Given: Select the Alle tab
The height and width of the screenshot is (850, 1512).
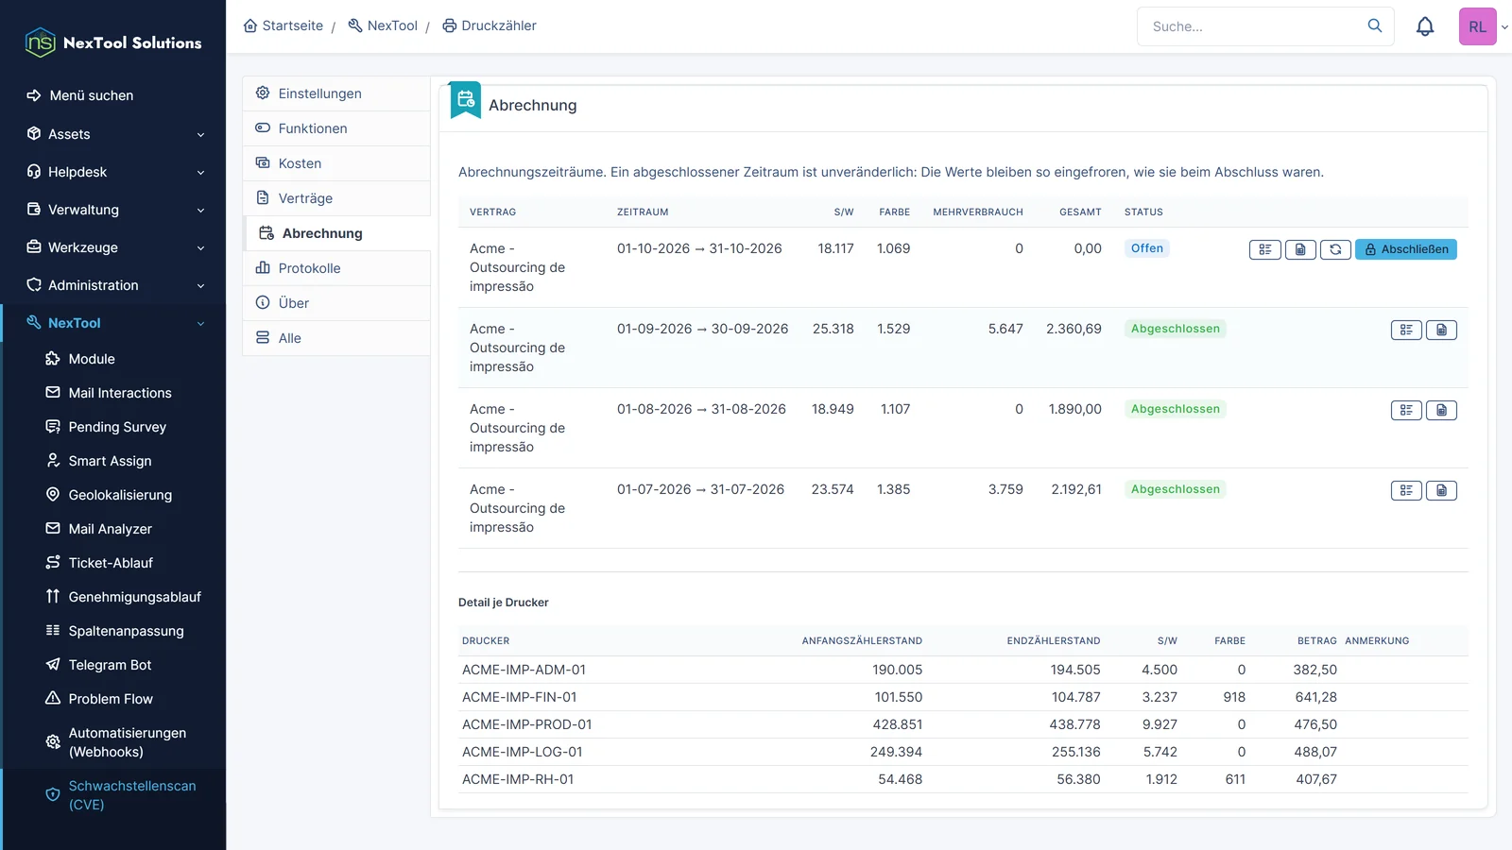Looking at the screenshot, I should [x=336, y=338].
